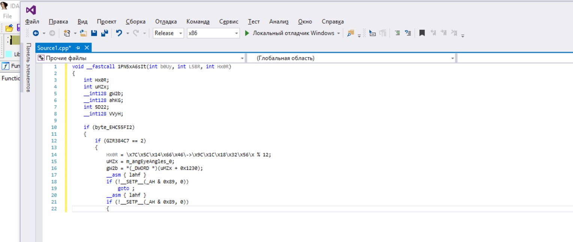Viewport: 573px width, 242px height.
Task: Click the Navigate Backward arrow icon
Action: pos(36,33)
